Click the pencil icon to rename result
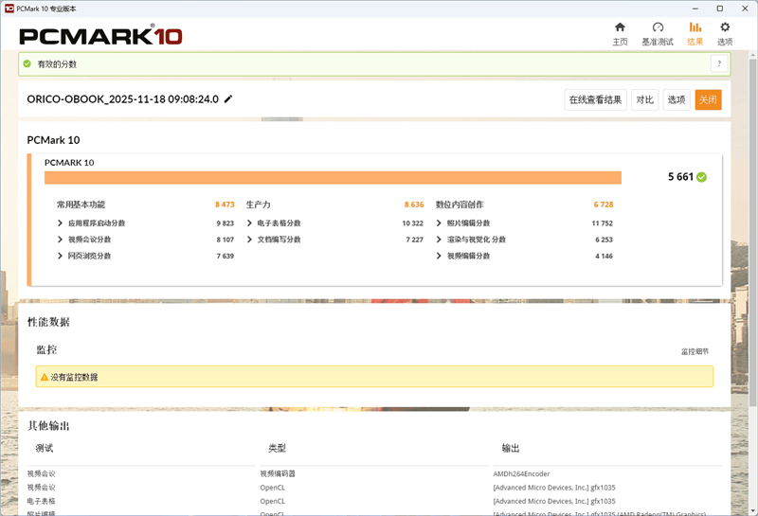Image resolution: width=758 pixels, height=516 pixels. [x=228, y=99]
